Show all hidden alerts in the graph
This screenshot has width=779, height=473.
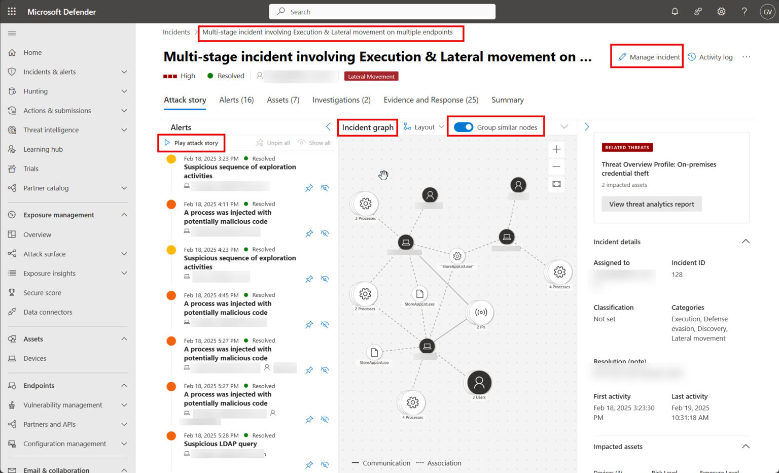(x=314, y=143)
